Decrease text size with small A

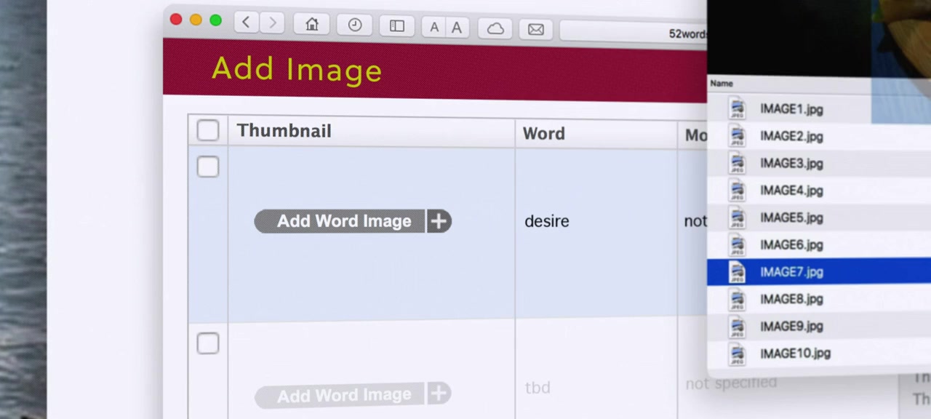coord(434,28)
